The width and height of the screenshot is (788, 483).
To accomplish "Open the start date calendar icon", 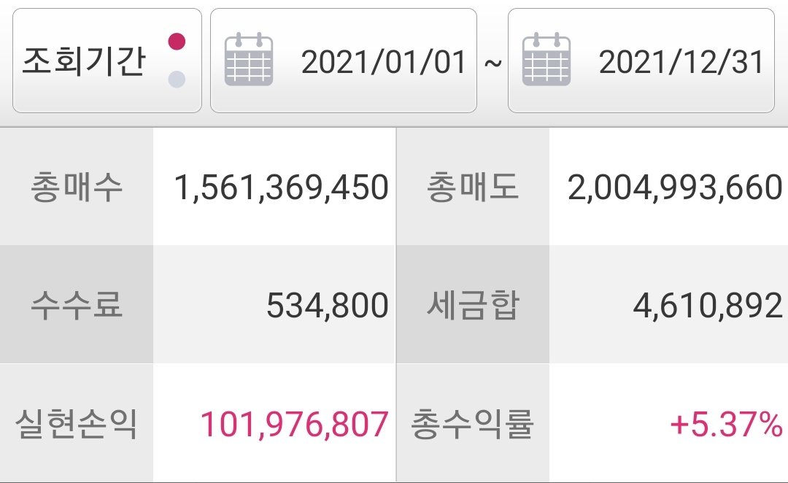I will pos(249,59).
